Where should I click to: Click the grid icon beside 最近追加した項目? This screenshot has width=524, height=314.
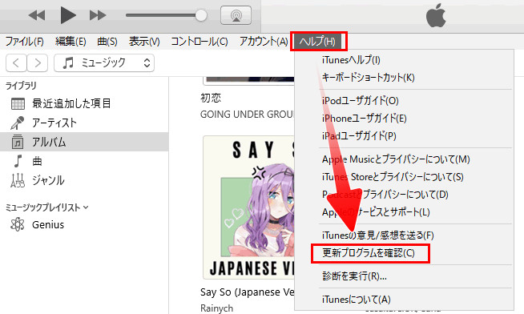[x=18, y=104]
